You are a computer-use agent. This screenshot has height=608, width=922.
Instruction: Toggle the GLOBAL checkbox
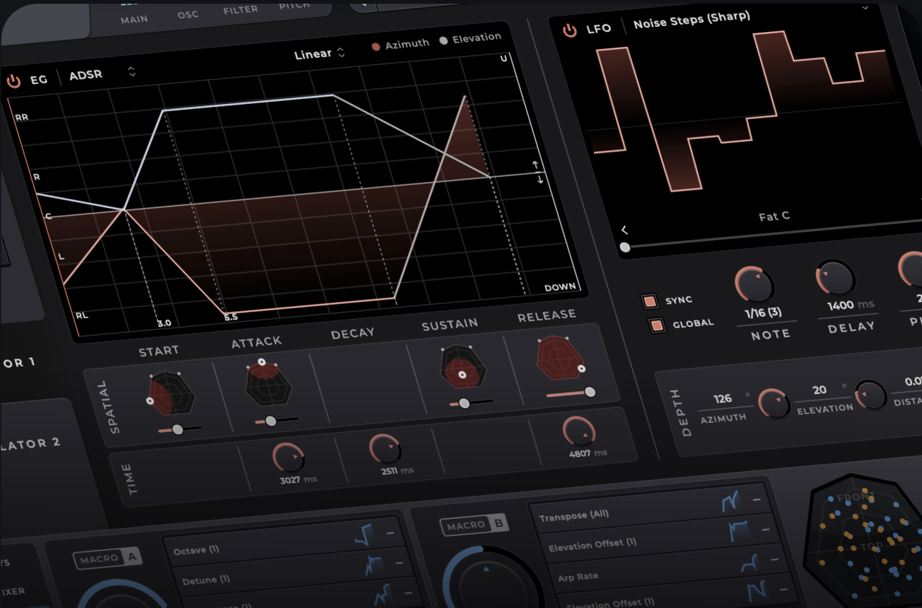(x=657, y=326)
